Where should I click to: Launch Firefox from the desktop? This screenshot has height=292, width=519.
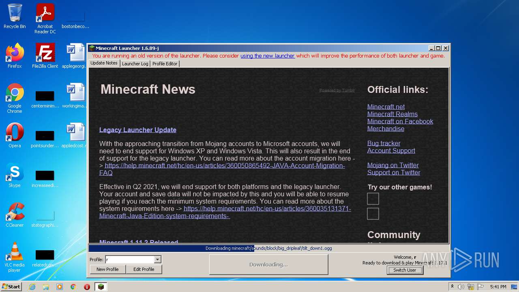[15, 56]
